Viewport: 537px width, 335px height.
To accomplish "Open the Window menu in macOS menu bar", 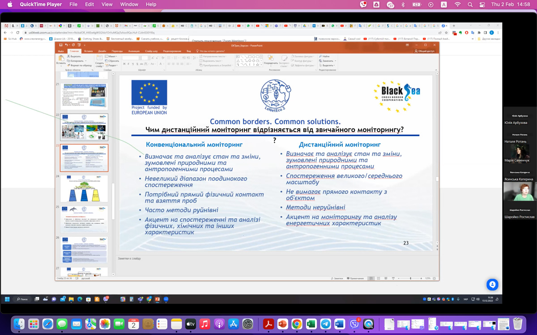I will 129,4.
